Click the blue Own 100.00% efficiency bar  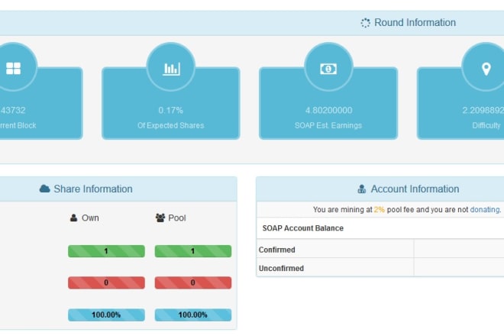click(106, 315)
